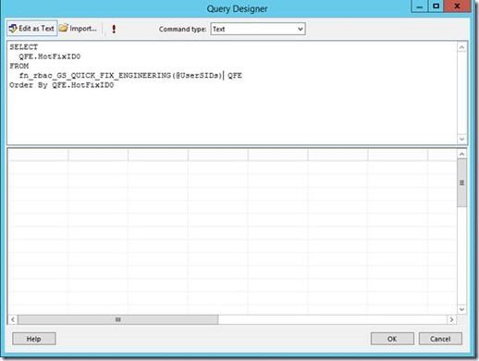This screenshot has height=361, width=479.
Task: Click the results grid vertical scrollbar thumb
Action: click(461, 183)
